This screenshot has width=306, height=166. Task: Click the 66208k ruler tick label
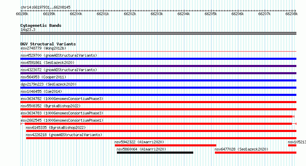[x=292, y=14]
